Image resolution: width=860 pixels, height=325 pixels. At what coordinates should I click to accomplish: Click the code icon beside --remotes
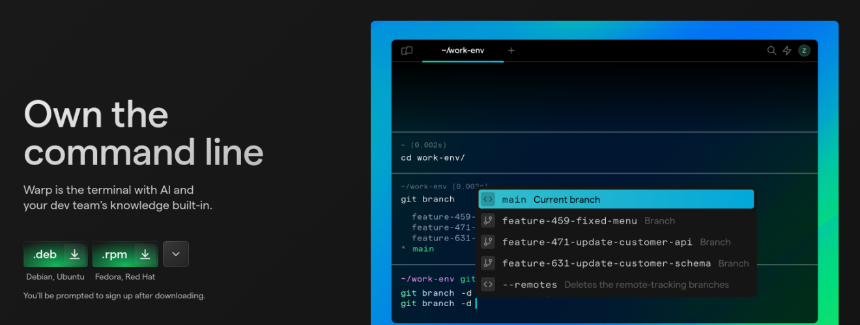point(488,285)
